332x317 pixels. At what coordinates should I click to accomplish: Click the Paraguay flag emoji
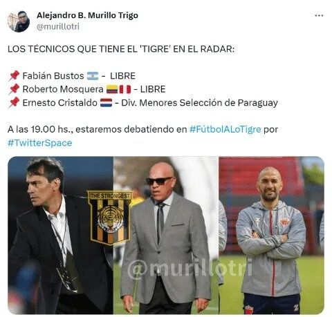[x=107, y=103]
